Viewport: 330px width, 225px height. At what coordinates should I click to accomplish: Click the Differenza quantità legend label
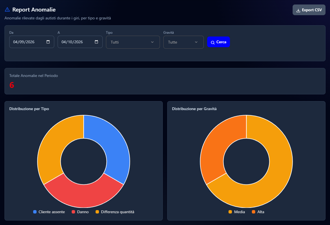pyautogui.click(x=117, y=212)
